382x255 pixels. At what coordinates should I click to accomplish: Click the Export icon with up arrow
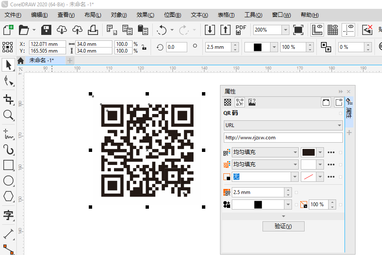tap(225, 30)
